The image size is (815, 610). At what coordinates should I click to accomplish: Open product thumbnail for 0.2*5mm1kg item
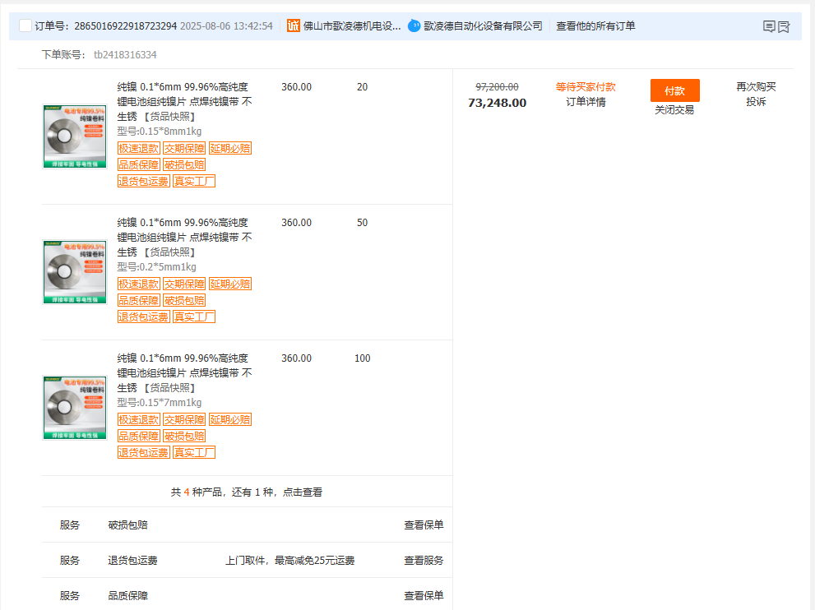coord(75,272)
